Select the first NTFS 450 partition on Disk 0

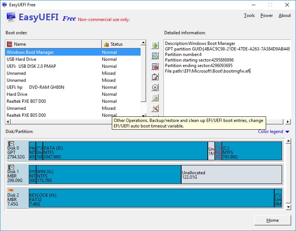(32, 151)
